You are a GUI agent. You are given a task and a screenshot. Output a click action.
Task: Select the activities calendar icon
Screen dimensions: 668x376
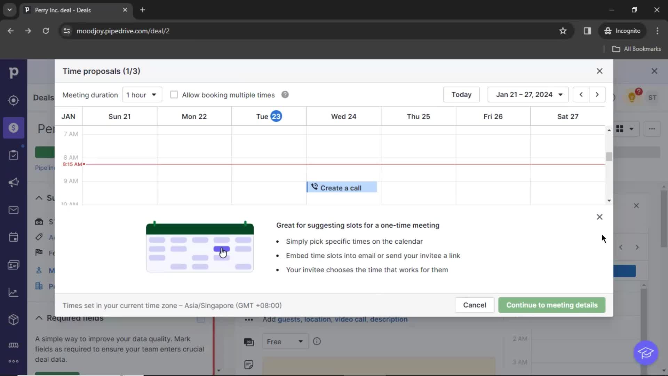click(13, 238)
